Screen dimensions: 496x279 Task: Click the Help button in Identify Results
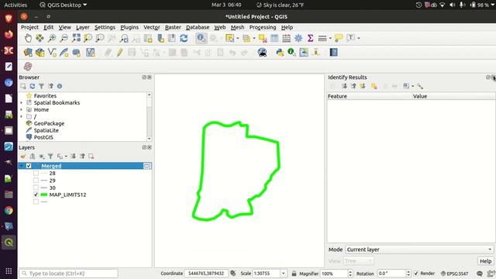click(485, 261)
